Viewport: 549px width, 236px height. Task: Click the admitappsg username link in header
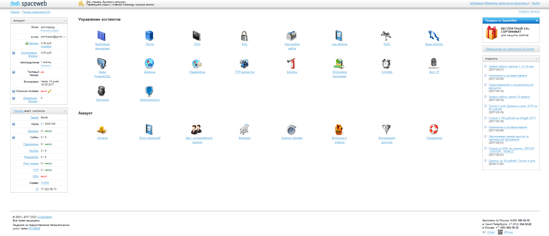(477, 3)
